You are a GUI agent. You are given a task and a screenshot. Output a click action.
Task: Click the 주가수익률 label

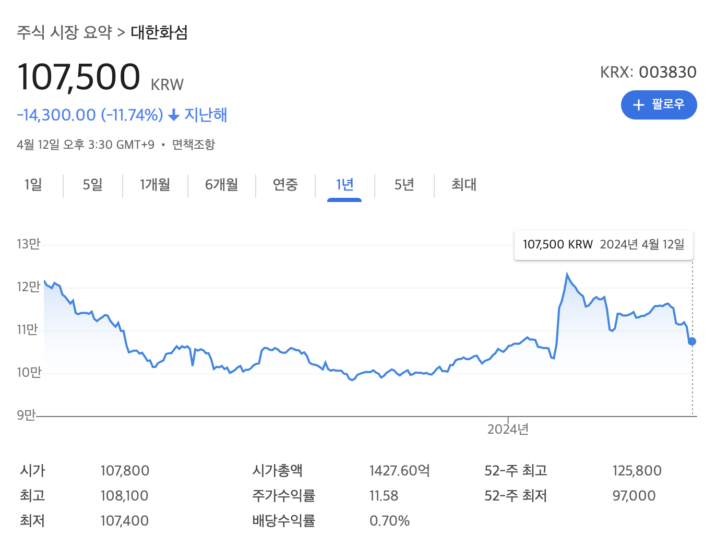click(283, 496)
